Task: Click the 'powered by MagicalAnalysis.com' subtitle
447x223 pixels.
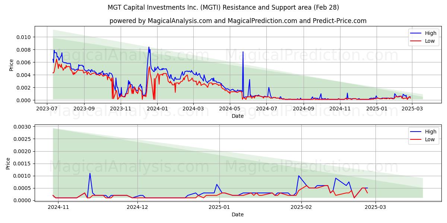Action: coord(238,21)
